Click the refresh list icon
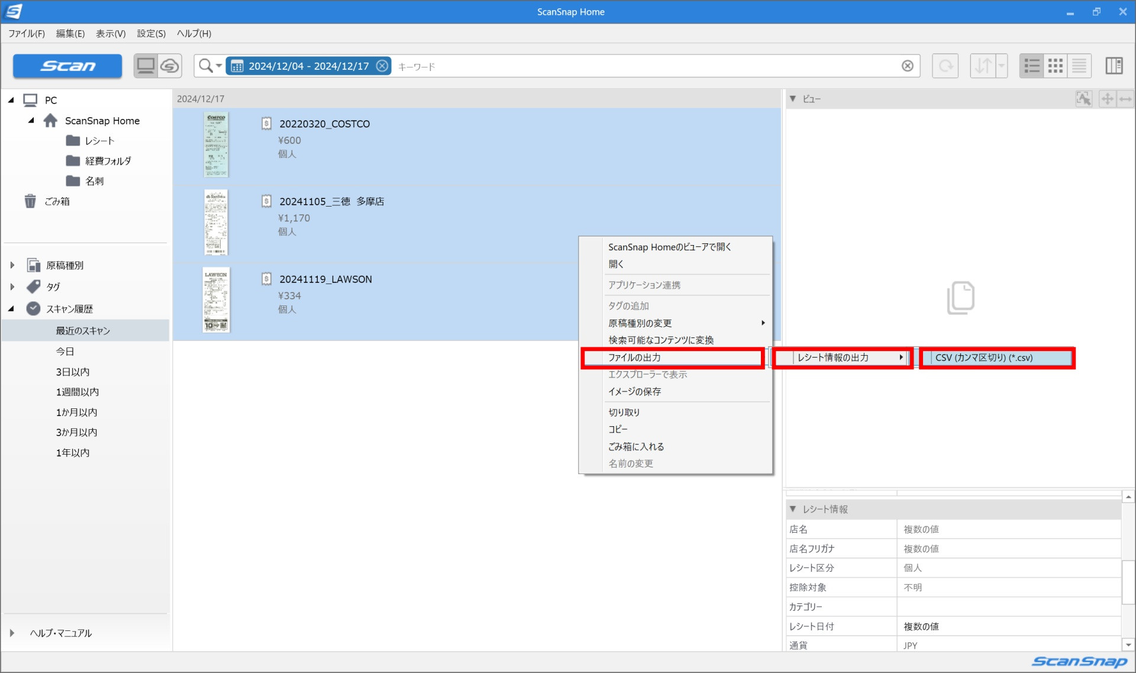1136x673 pixels. [x=945, y=66]
